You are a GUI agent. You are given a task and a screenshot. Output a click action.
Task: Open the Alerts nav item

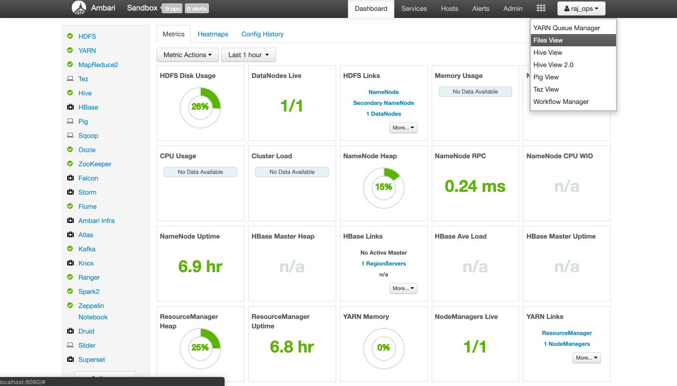pyautogui.click(x=481, y=9)
